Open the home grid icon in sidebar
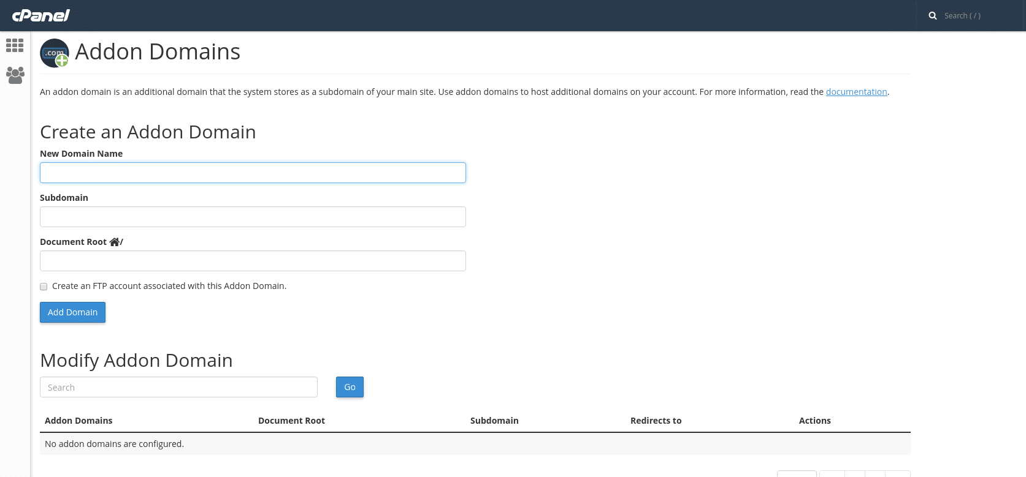This screenshot has width=1026, height=477. [x=15, y=45]
